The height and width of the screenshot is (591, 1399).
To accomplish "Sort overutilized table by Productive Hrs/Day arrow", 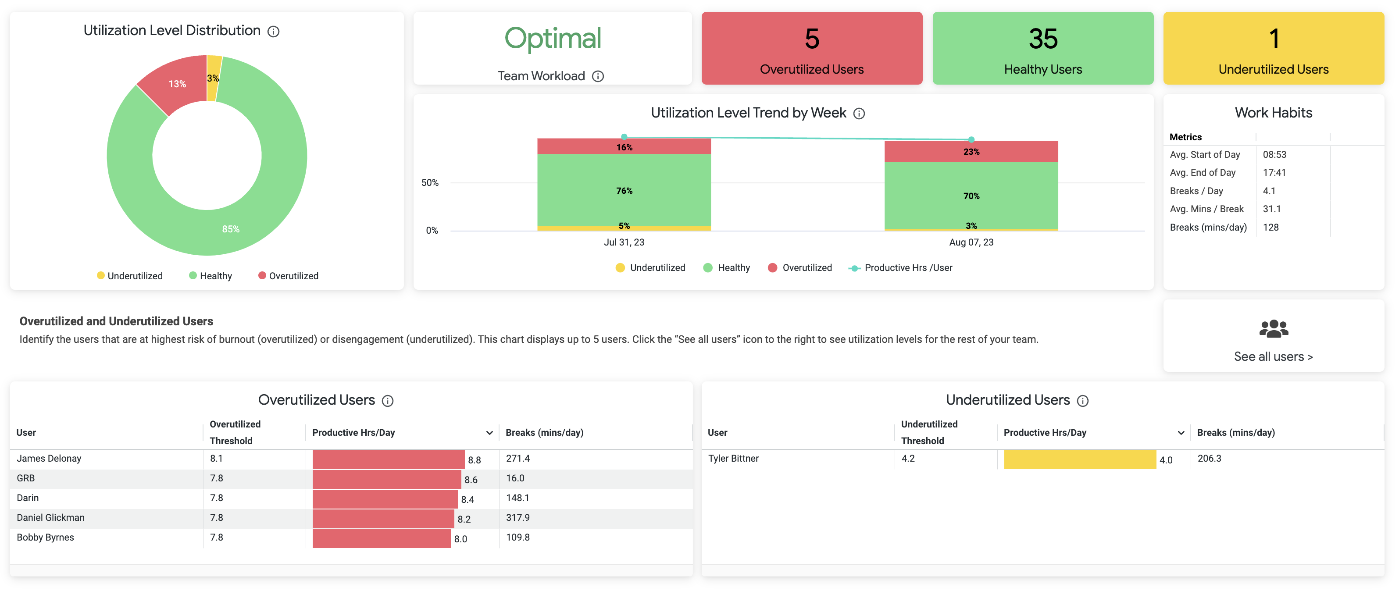I will (489, 433).
